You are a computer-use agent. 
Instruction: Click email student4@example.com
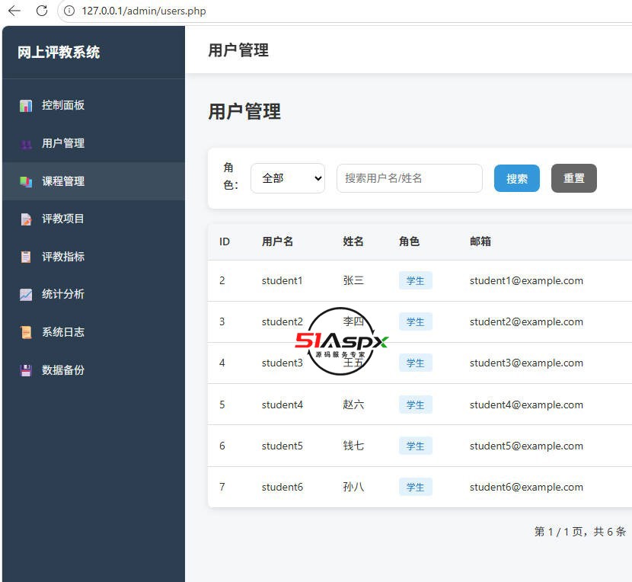point(526,405)
